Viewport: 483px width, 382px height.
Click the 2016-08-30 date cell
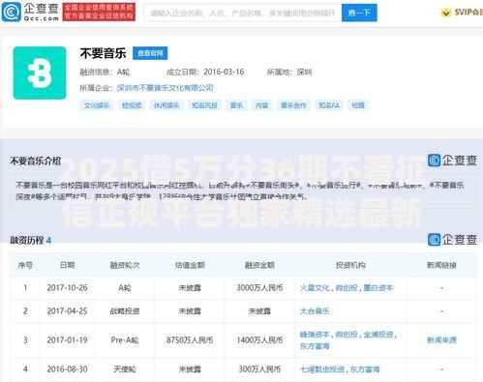(67, 369)
